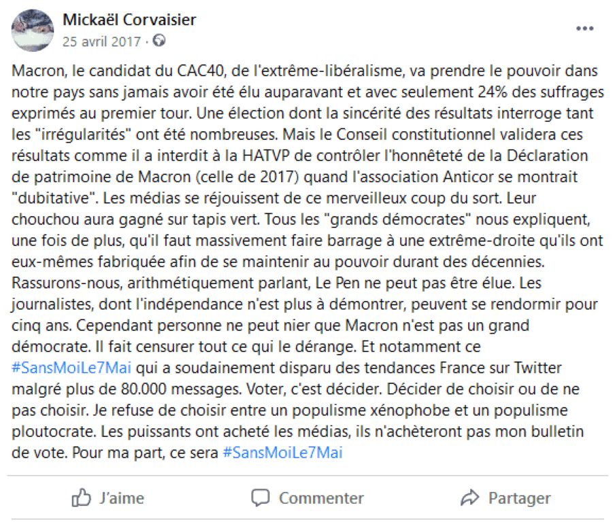Select the comment bubble icon below the post

click(x=259, y=498)
